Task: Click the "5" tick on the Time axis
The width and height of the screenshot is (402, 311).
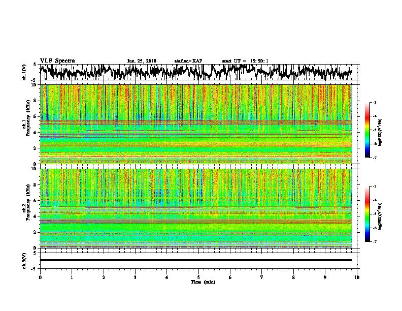Action: 198,277
